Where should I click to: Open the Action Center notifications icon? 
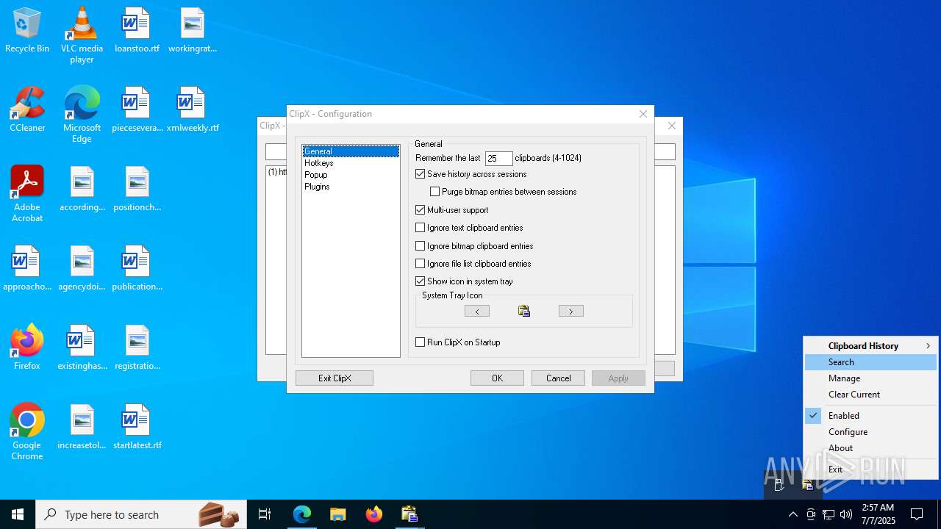coord(917,514)
